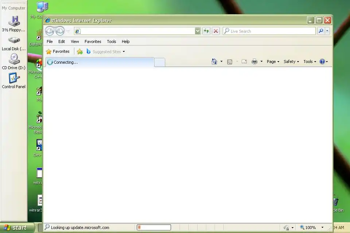Click the 100% zoom level button
Viewport: 350px width, 233px height.
[308, 228]
